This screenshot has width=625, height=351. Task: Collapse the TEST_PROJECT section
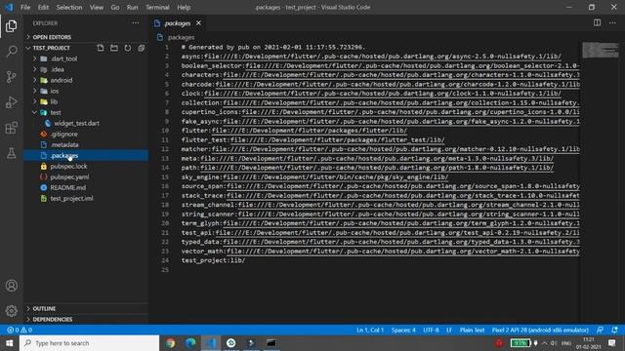(x=51, y=48)
